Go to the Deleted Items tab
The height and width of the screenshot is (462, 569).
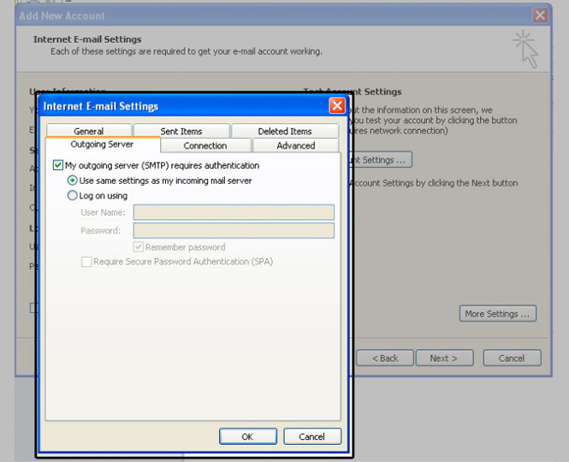[284, 132]
